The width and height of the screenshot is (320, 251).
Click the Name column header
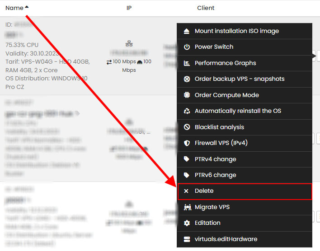coord(14,8)
